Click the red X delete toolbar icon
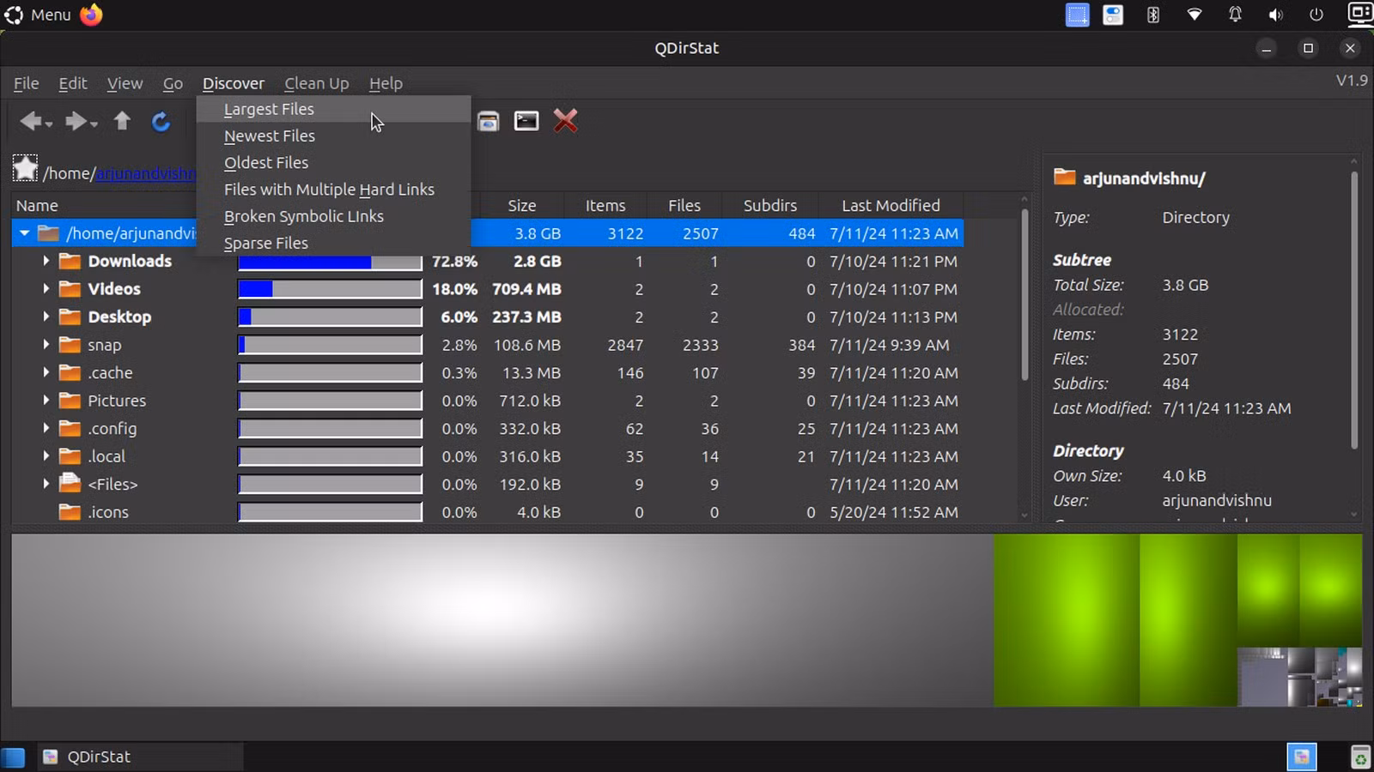Viewport: 1374px width, 772px height. [565, 121]
